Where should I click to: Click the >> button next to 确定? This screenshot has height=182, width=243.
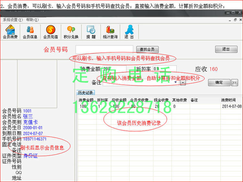(x=235, y=83)
